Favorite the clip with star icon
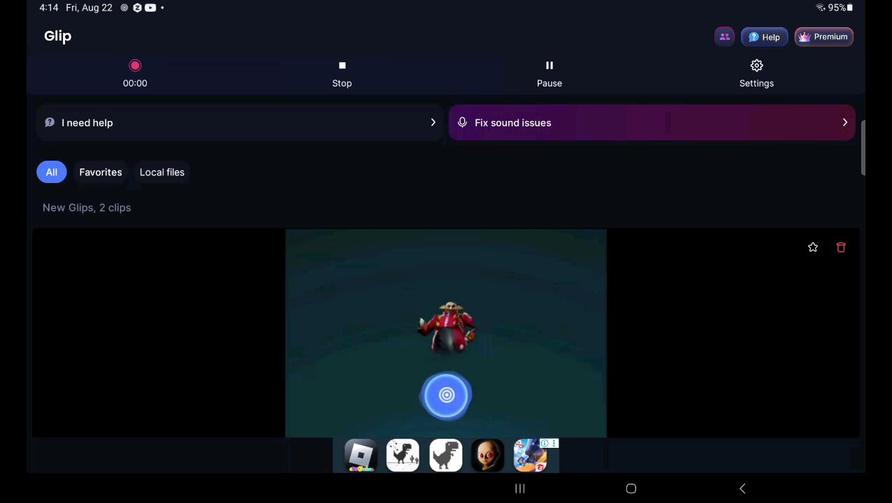This screenshot has width=892, height=503. tap(813, 247)
